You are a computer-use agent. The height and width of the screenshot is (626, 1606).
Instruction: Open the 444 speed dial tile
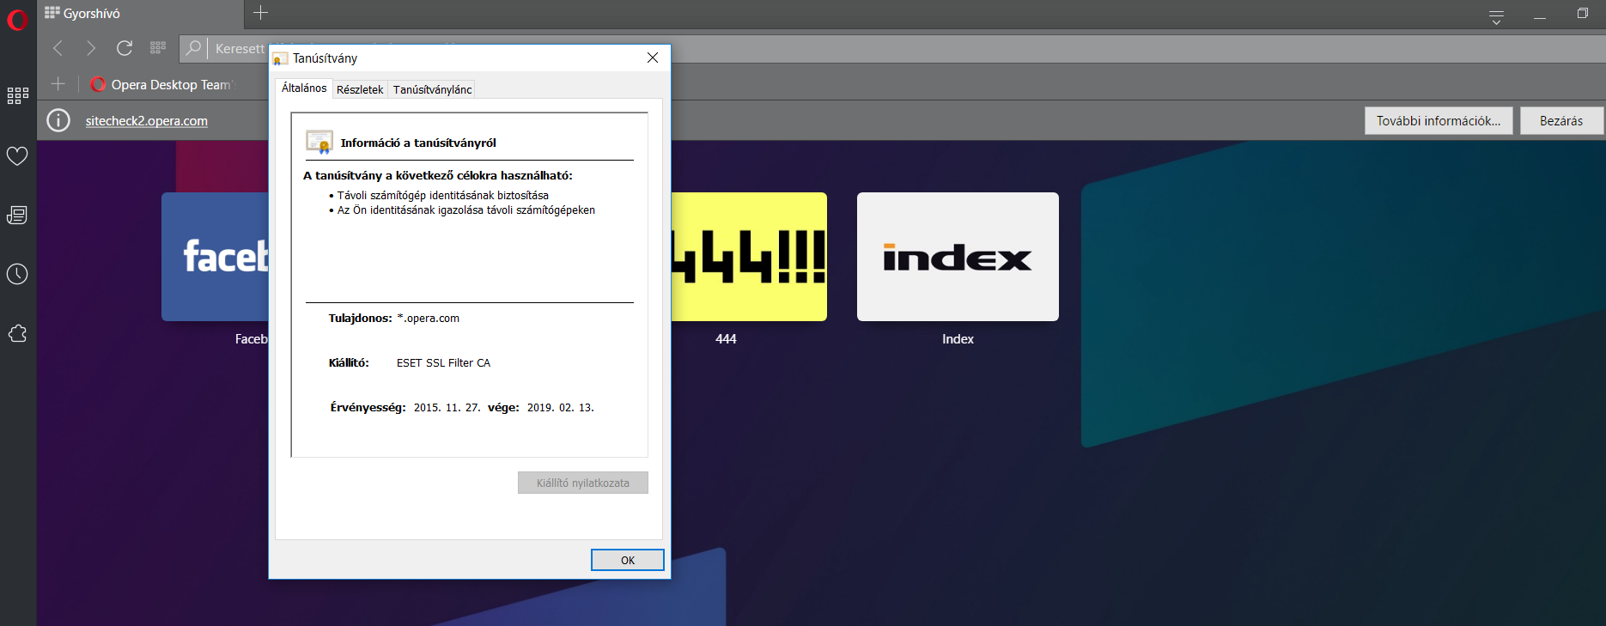coord(749,257)
